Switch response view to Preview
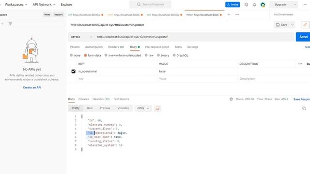Screen dimensions: 310x174 coord(105,108)
